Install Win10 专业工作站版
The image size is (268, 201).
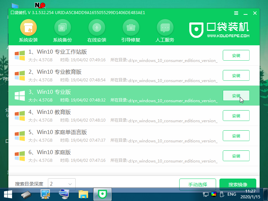[236, 55]
